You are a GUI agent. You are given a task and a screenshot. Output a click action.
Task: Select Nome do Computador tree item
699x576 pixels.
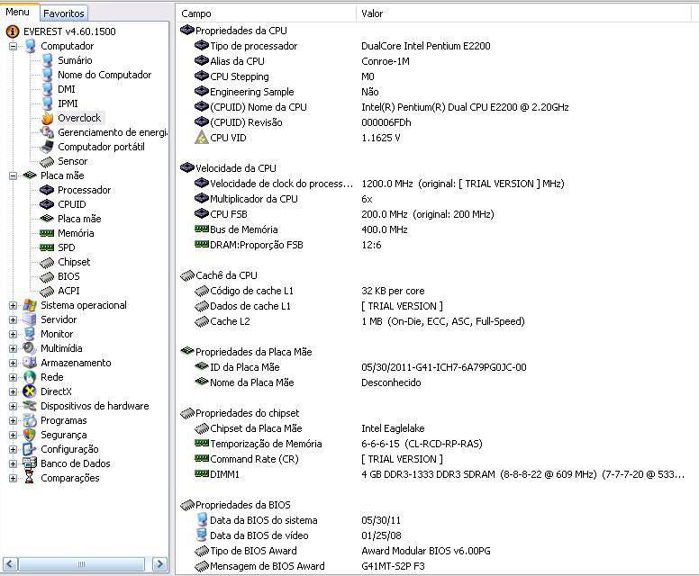[x=104, y=75]
